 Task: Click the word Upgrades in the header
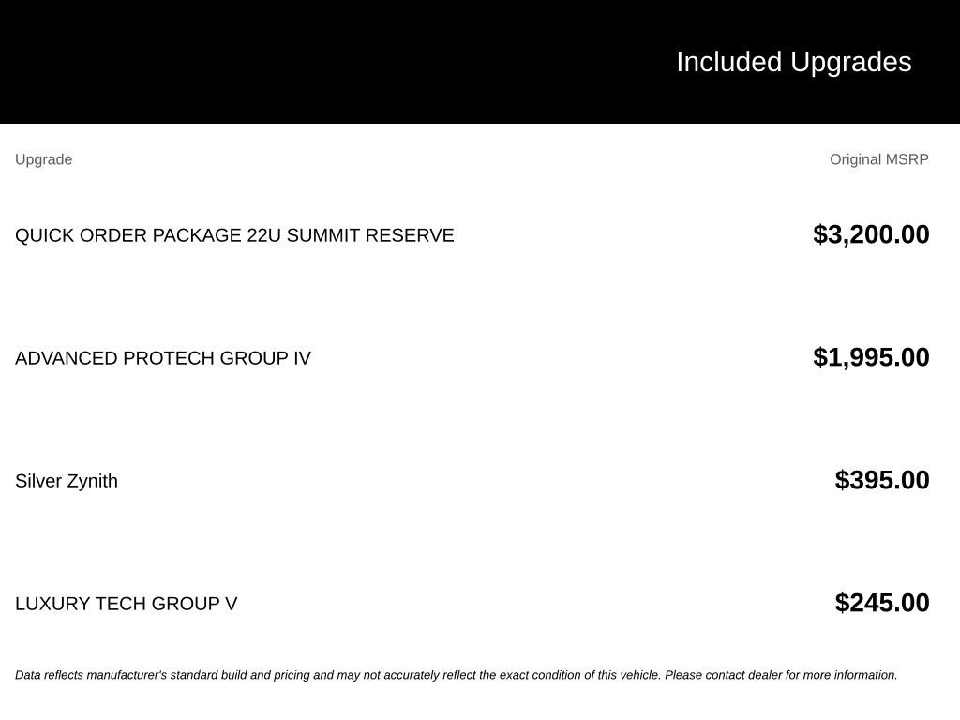850,63
